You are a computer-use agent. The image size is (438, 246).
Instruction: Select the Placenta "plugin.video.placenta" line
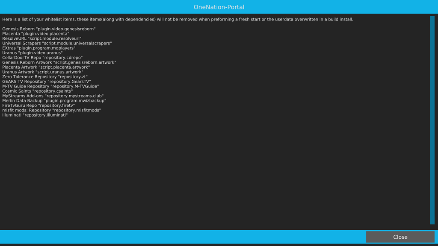pos(36,33)
